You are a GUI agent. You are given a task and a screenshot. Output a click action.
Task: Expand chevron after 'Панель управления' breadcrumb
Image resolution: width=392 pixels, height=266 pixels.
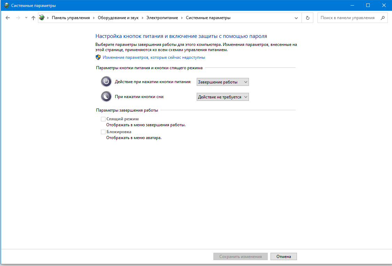(94, 18)
